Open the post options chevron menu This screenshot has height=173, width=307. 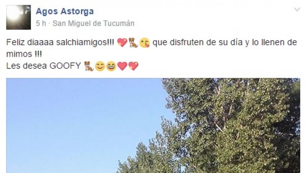[x=297, y=9]
